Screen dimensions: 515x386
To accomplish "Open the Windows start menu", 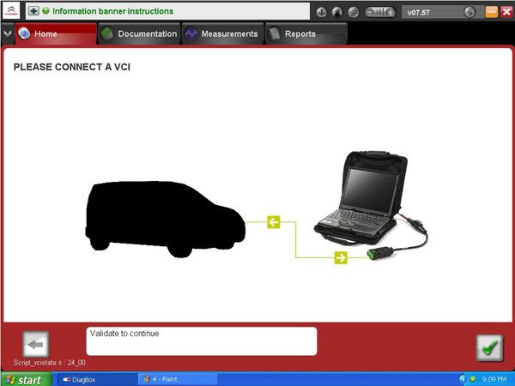I will [27, 379].
